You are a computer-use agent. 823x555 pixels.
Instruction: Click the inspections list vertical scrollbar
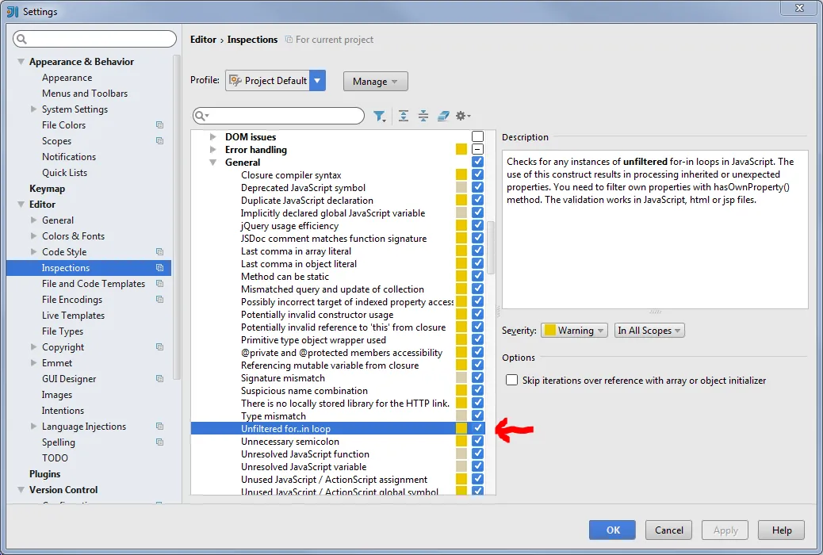point(491,247)
